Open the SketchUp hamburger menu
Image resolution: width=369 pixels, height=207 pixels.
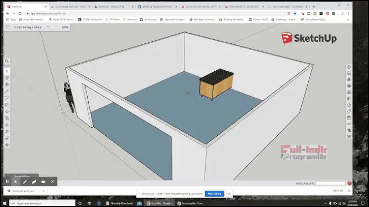pos(7,27)
